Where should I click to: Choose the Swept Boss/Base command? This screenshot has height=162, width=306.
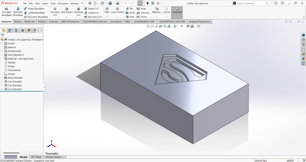coord(34,9)
